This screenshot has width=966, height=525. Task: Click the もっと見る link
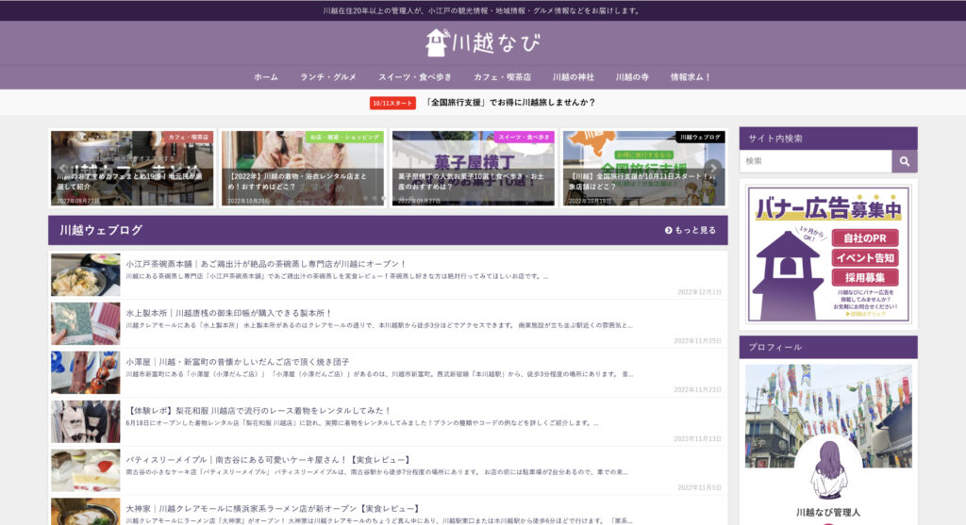(690, 230)
